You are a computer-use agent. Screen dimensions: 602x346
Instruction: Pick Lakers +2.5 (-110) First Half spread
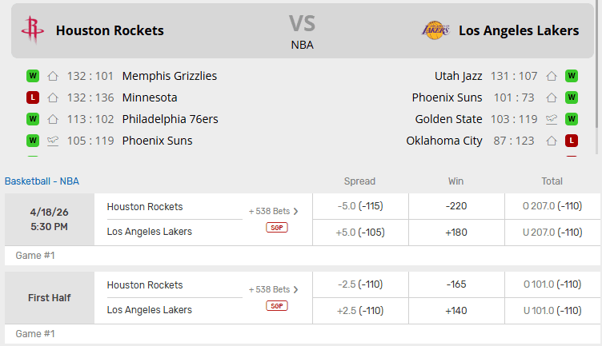coord(360,311)
